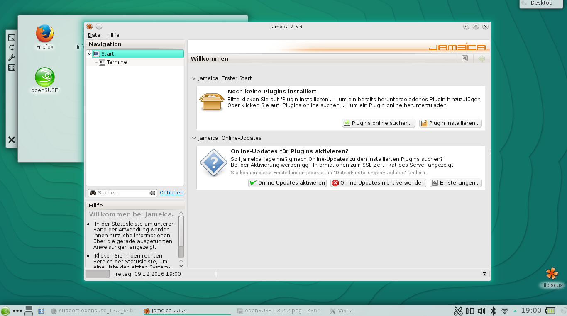Open Firefox desktop icon
Screen dimensions: 567x316
pyautogui.click(x=45, y=36)
